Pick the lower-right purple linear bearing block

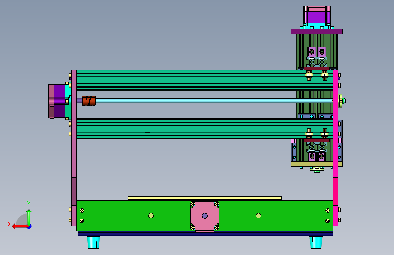point(321,157)
